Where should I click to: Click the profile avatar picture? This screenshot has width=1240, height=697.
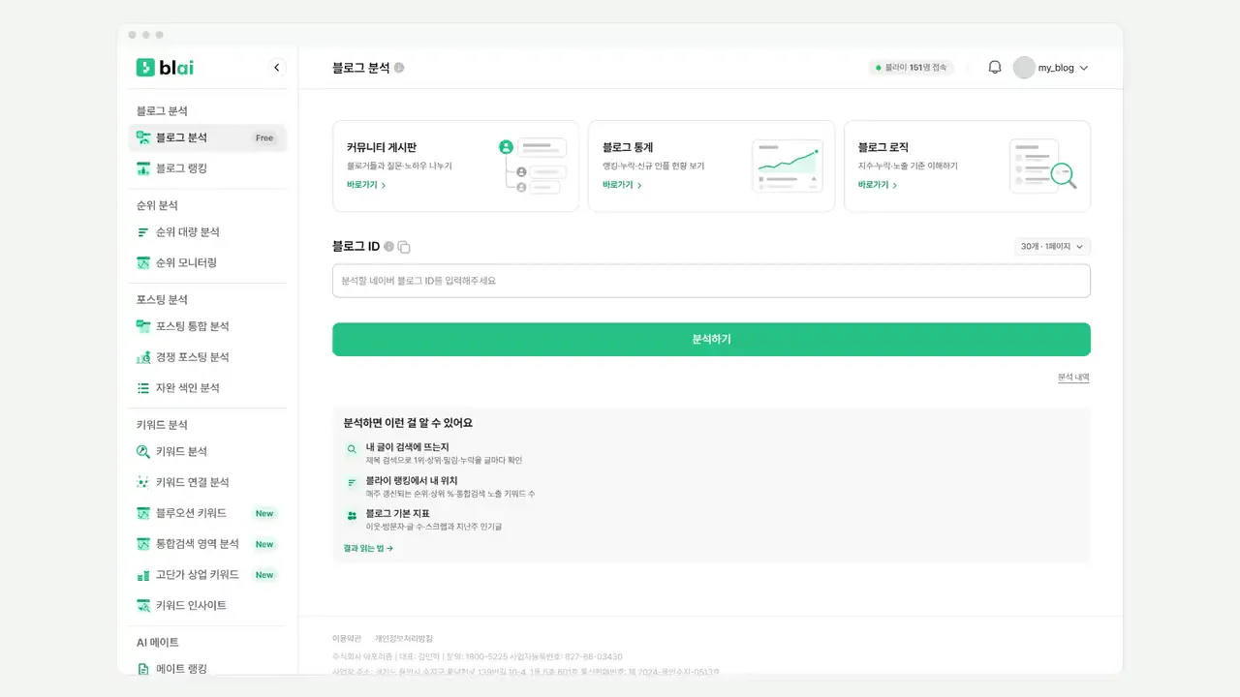(1024, 68)
